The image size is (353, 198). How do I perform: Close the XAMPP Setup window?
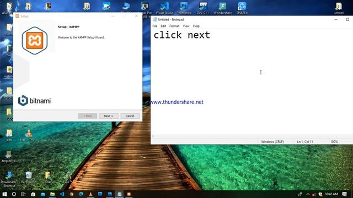pos(136,16)
